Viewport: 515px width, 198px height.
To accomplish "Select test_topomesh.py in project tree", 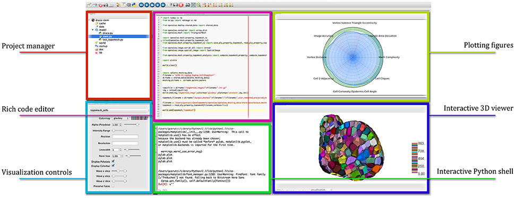I will pos(113,39).
